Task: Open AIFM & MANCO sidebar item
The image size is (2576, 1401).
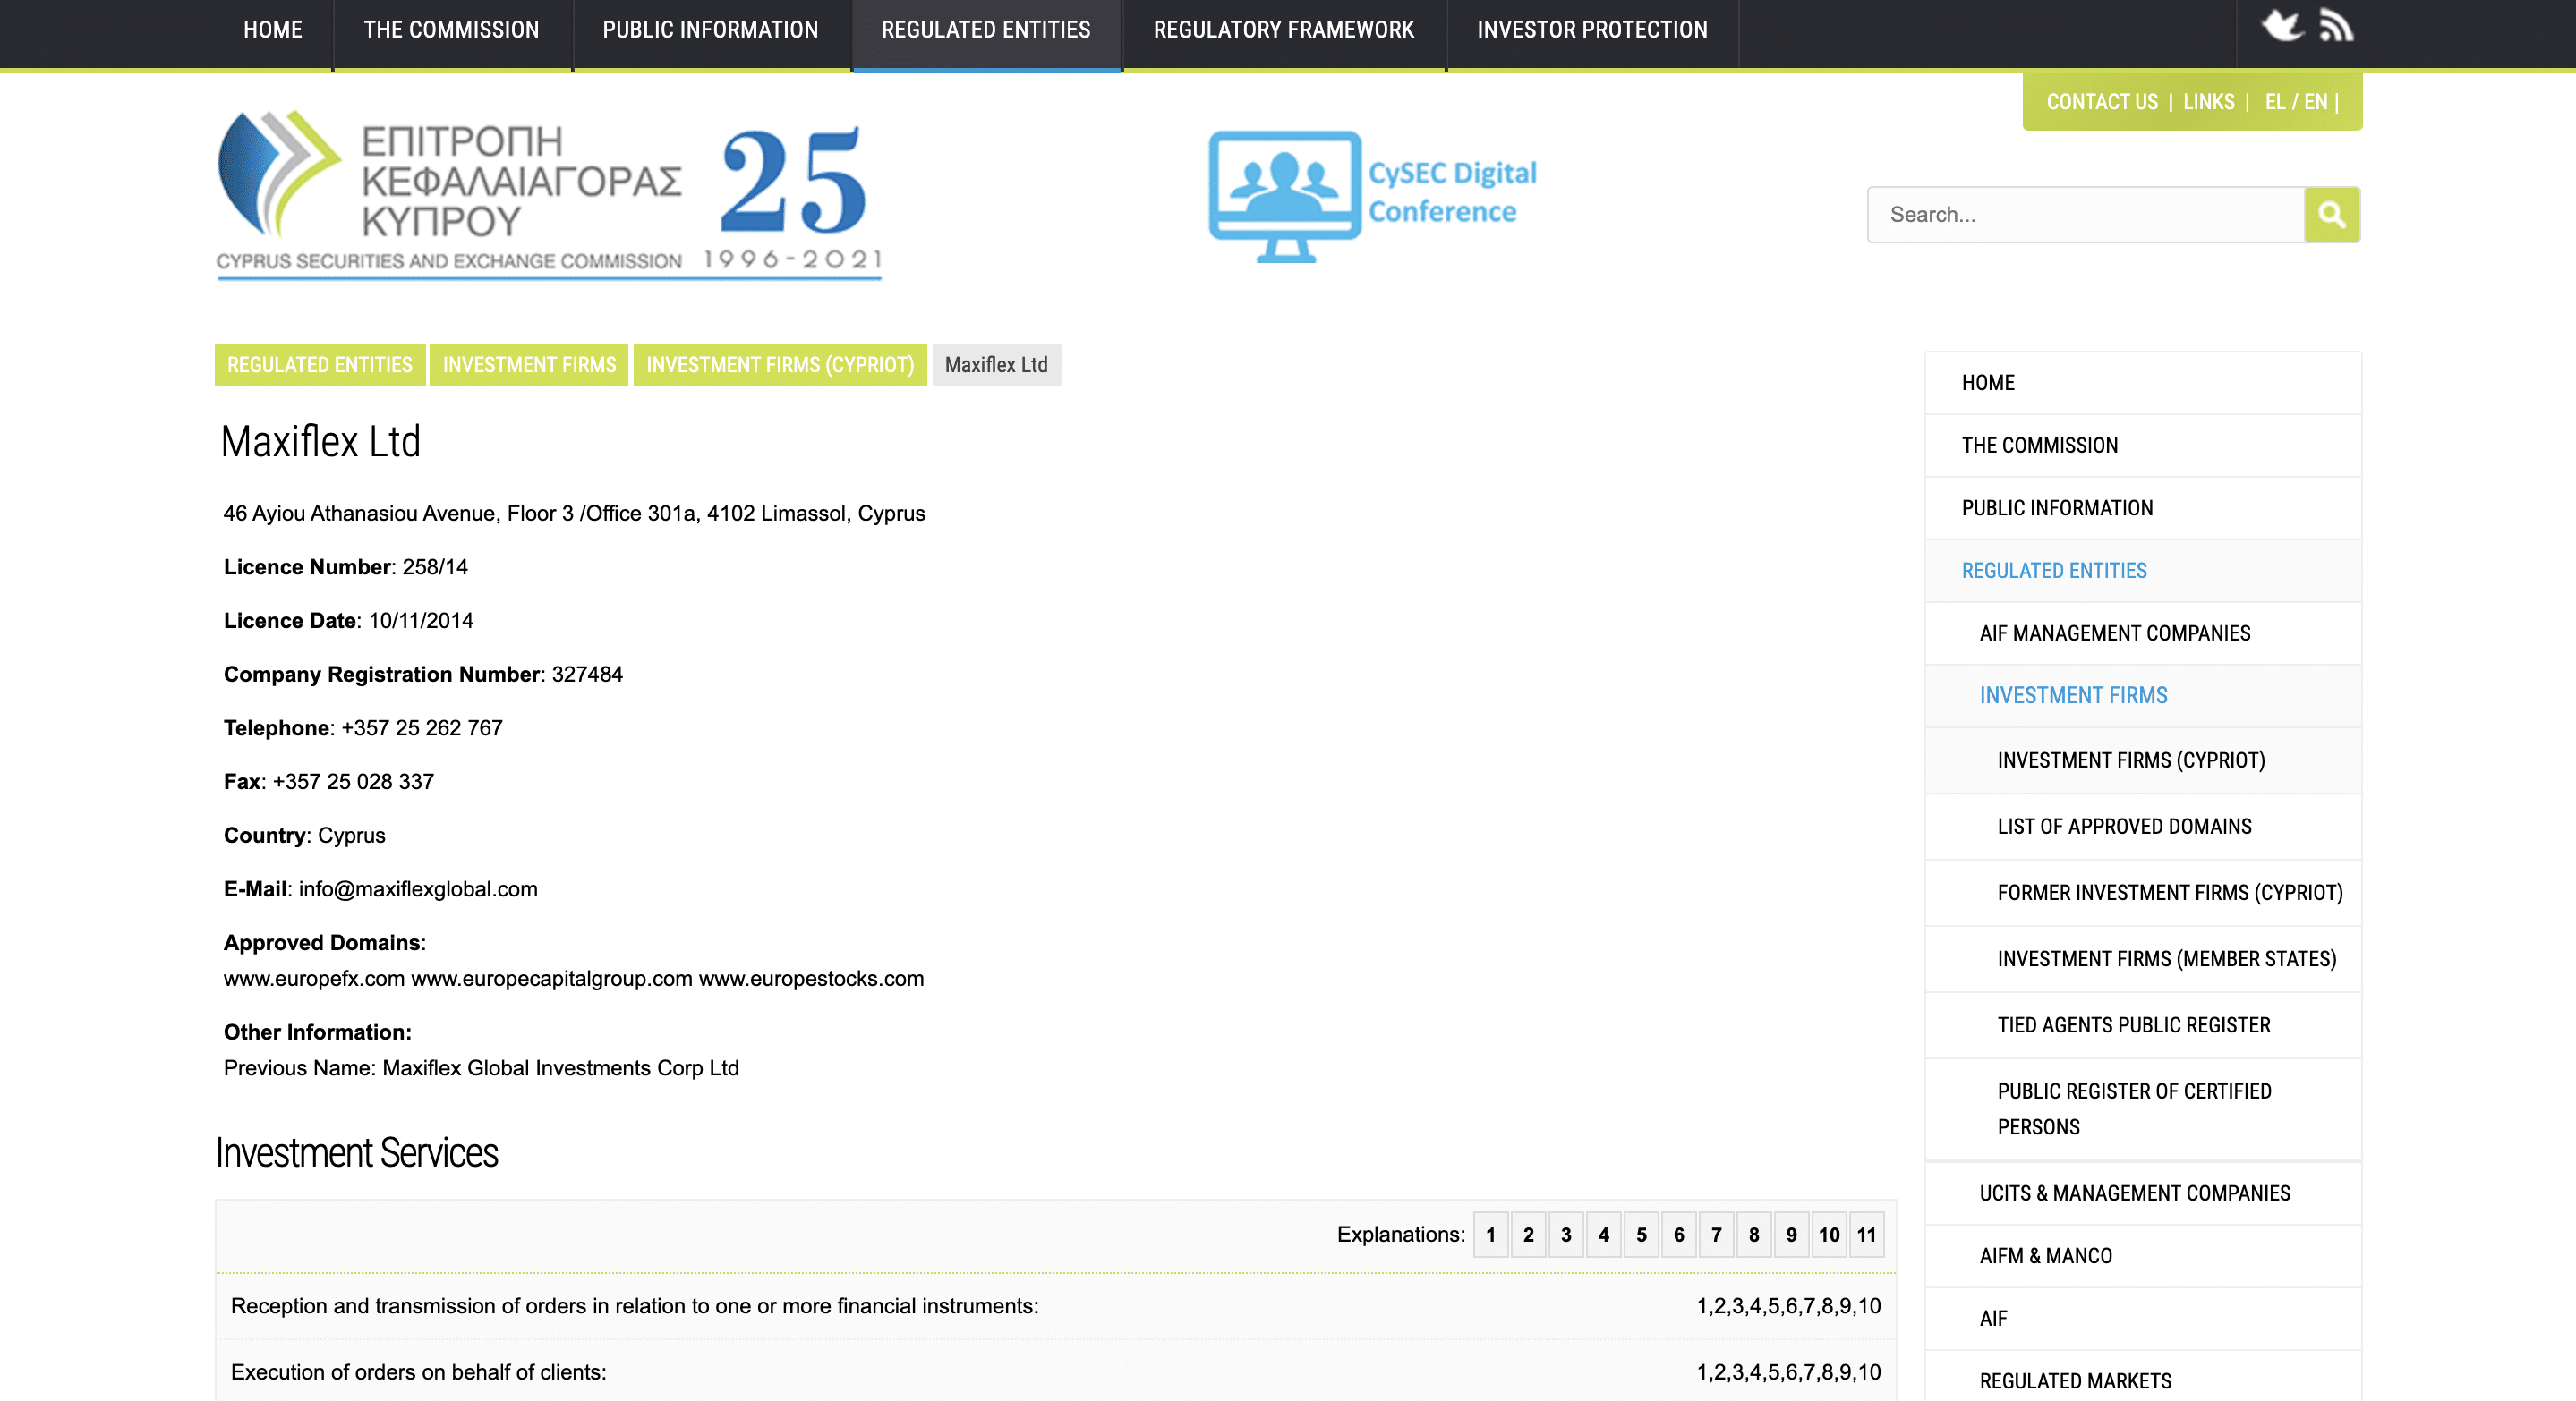Action: click(x=2143, y=1256)
